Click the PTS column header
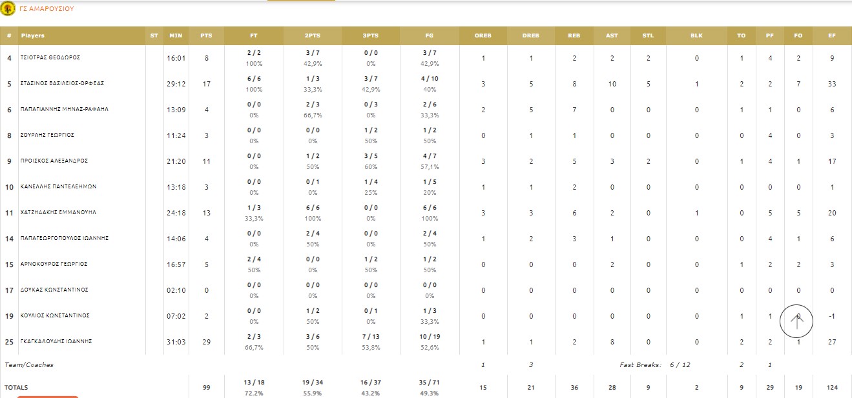This screenshot has height=398, width=852. (207, 35)
